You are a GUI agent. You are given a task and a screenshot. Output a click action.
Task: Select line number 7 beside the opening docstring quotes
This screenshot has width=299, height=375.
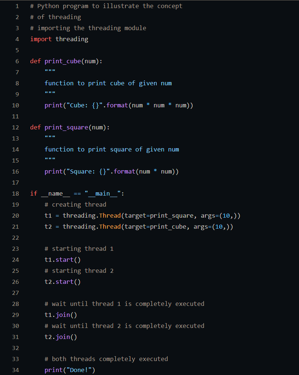tap(17, 72)
